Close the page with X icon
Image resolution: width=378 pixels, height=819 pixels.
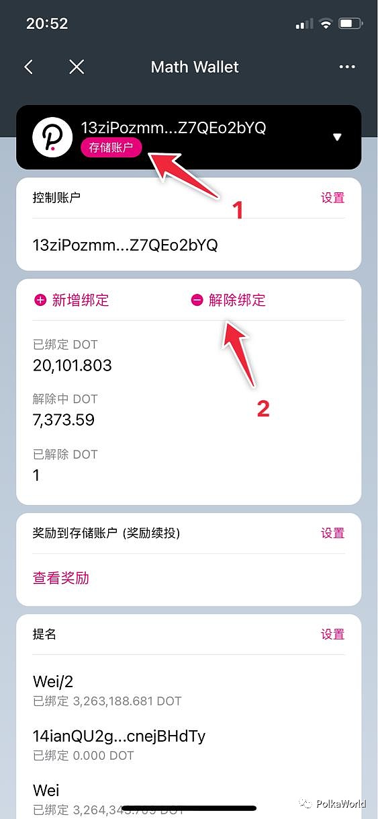[x=77, y=67]
